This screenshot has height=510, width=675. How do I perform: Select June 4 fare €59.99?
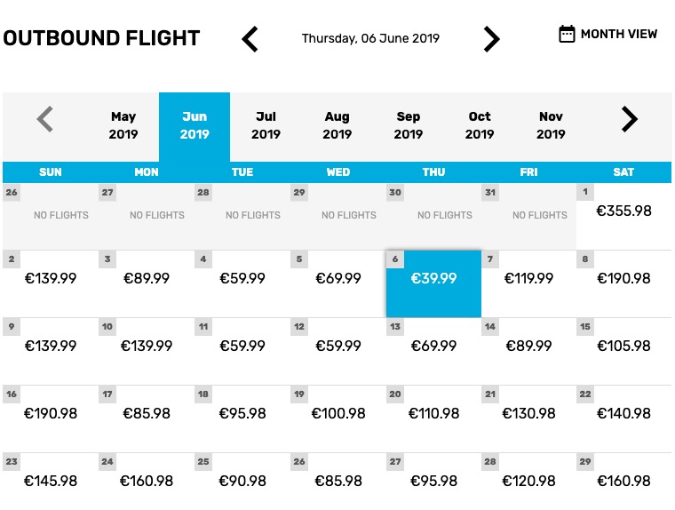242,283
